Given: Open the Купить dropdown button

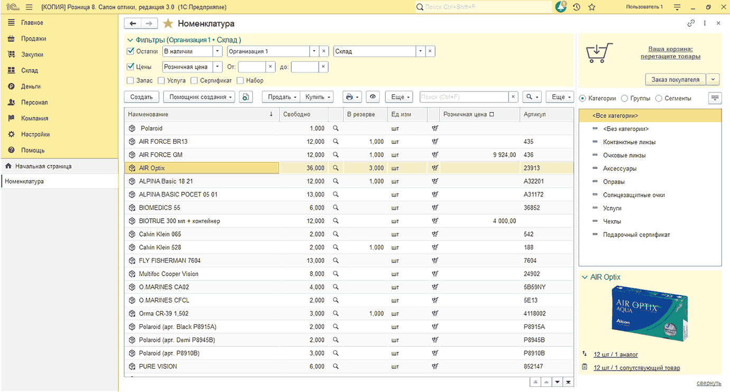Looking at the screenshot, I should (x=317, y=97).
